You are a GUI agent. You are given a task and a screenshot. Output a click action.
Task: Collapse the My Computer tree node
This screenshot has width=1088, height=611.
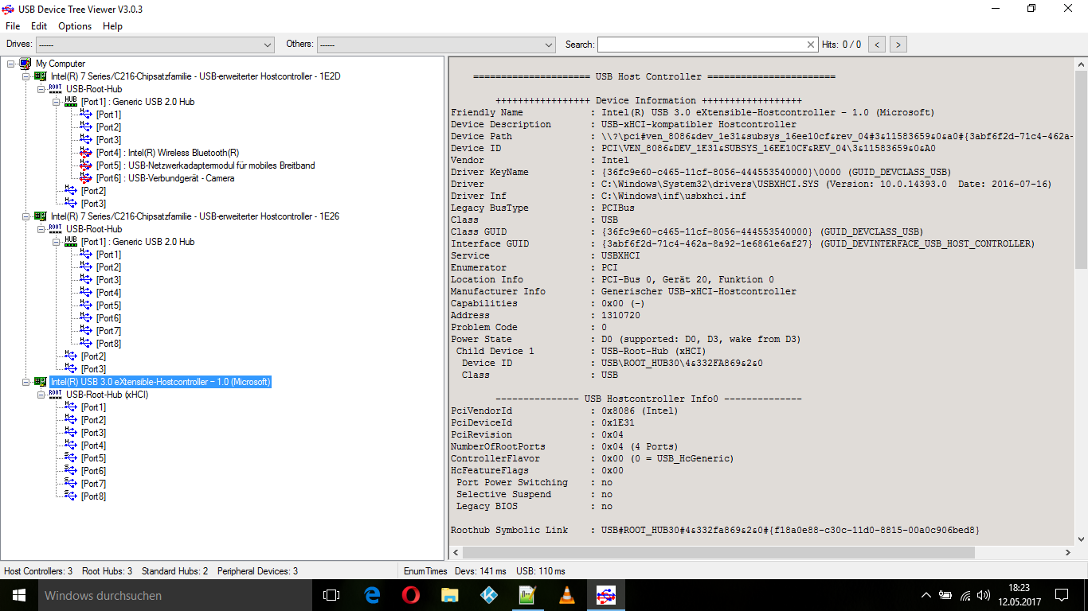[x=10, y=64]
